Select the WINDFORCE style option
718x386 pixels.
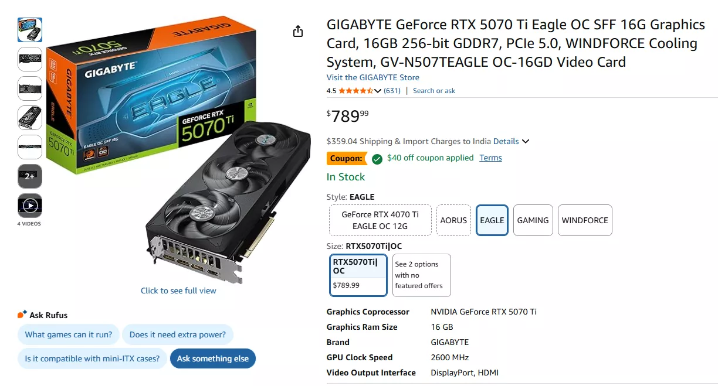585,220
